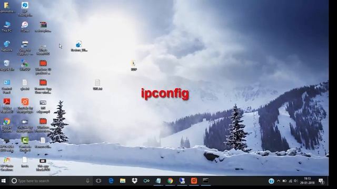Open the This PC desktop icon
Screen dimensions: 337x189
pos(7,27)
